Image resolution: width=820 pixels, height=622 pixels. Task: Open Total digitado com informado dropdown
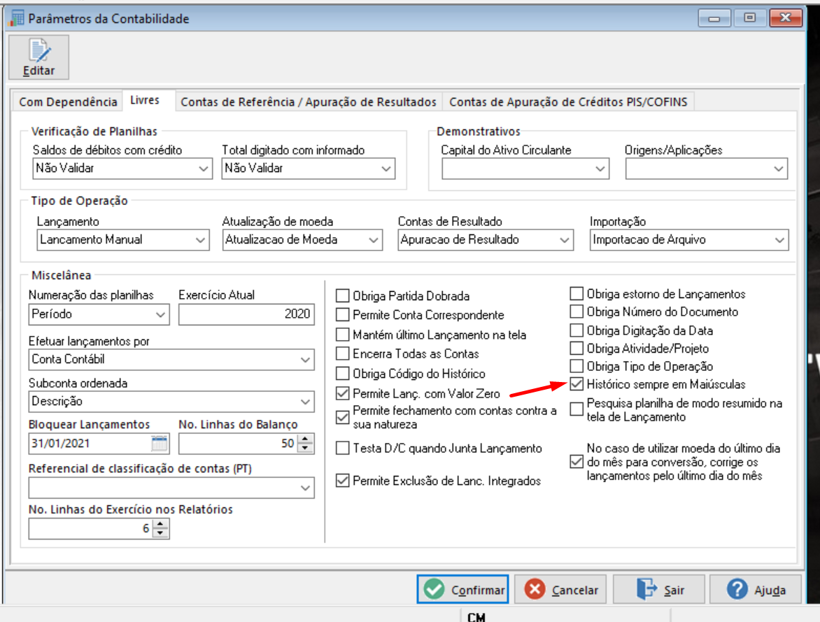308,169
